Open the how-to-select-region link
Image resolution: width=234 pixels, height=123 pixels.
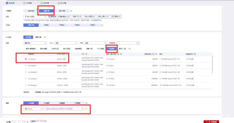click(95, 20)
